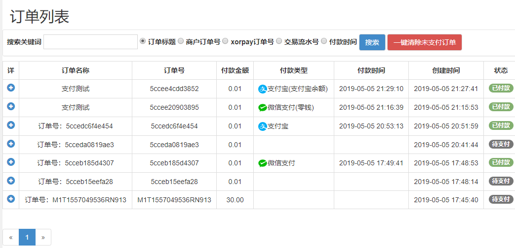Screen dimensions: 515x248
Task: Choose the 交易流水号 search option
Action: (x=279, y=41)
